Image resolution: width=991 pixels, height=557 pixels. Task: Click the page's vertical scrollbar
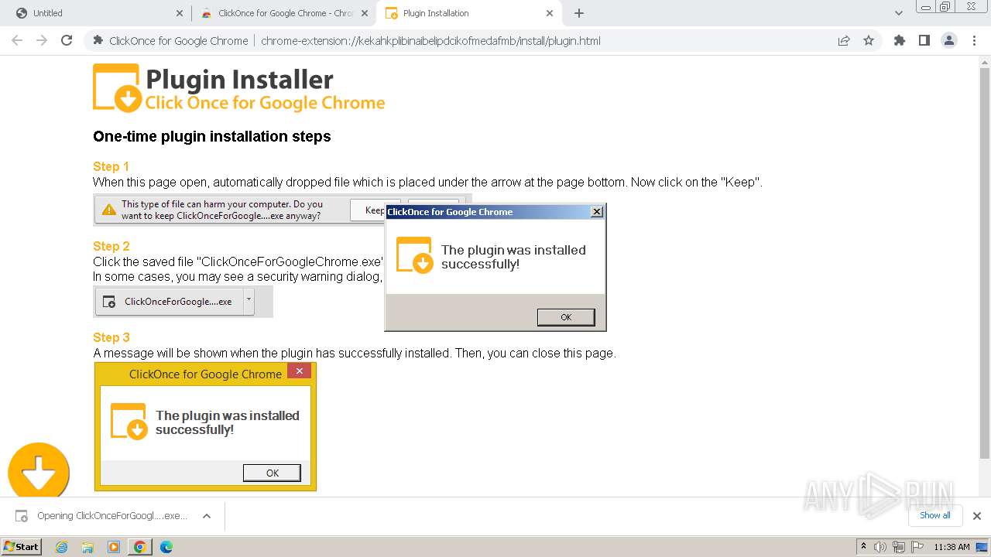tap(985, 263)
